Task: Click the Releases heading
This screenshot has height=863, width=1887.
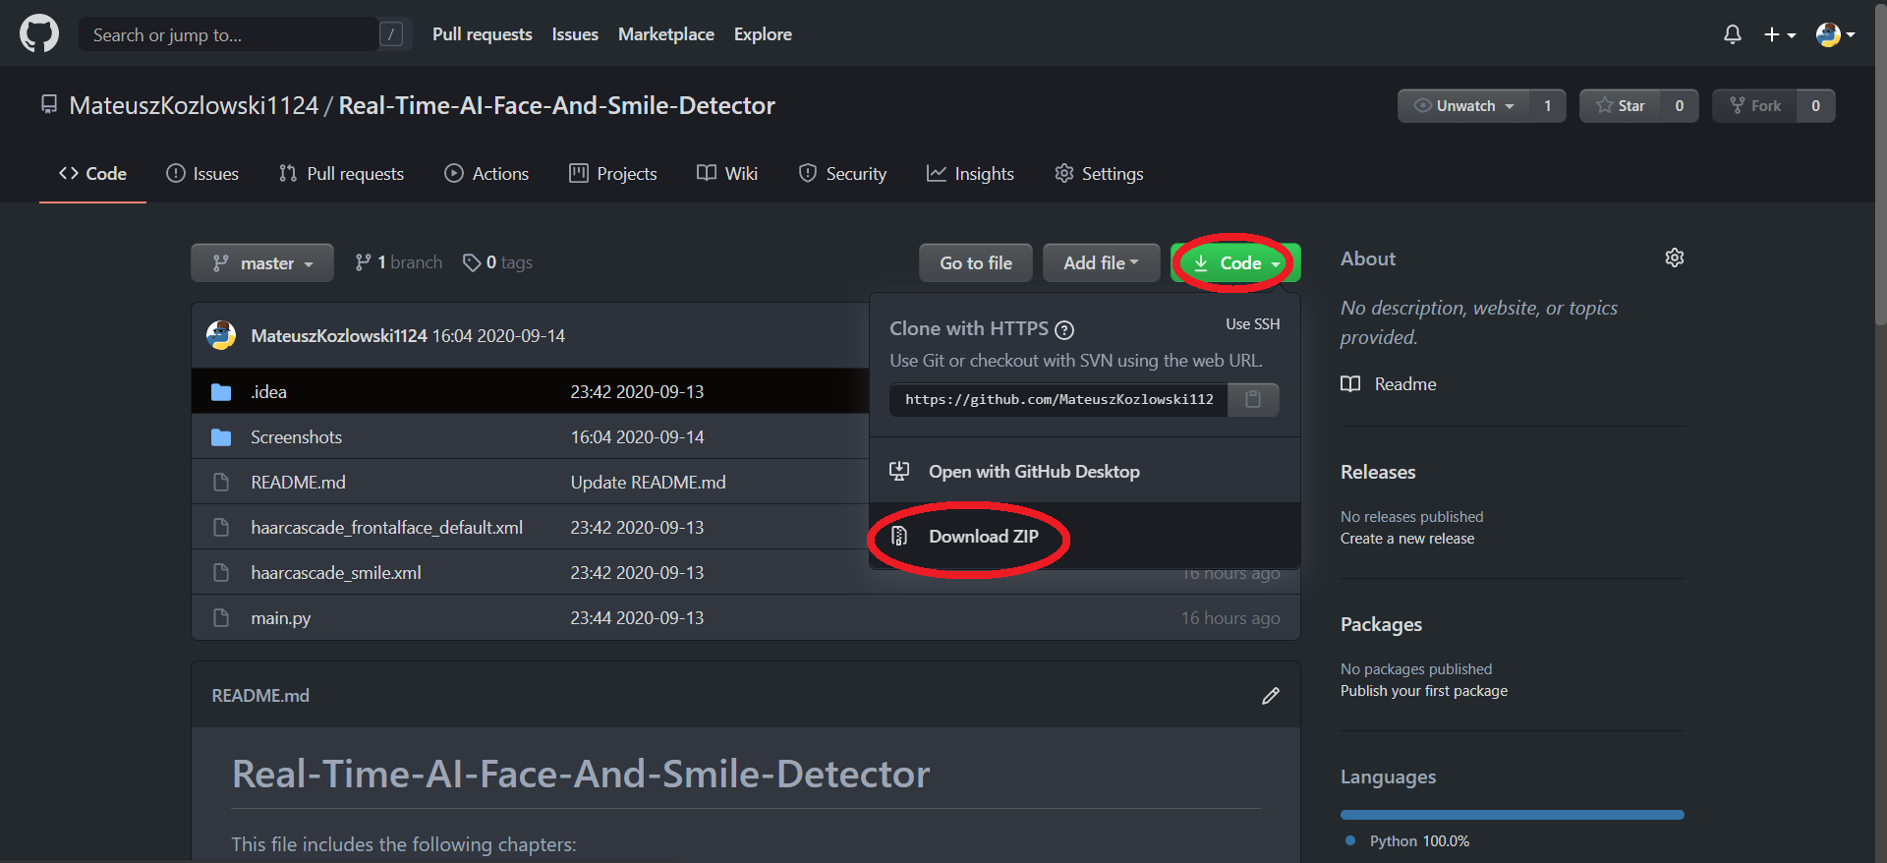Action: coord(1378,472)
